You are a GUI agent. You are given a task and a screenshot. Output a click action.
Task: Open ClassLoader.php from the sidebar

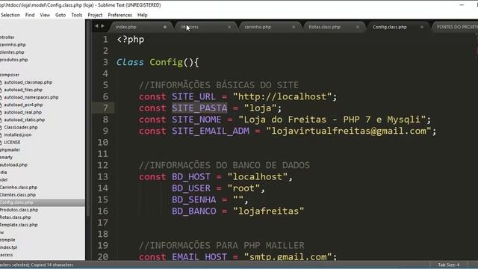(21, 127)
